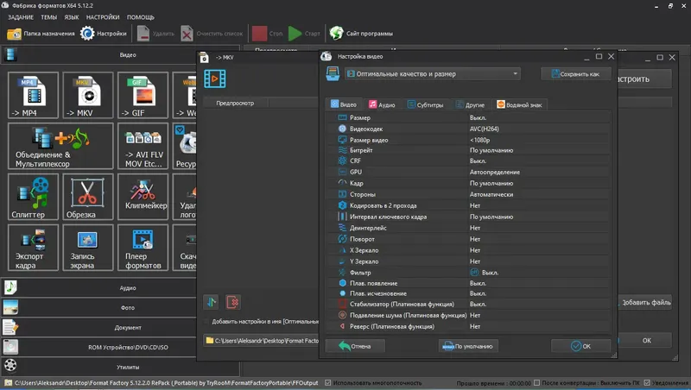
Task: Toggle the Уведомления checkbox
Action: 647,382
